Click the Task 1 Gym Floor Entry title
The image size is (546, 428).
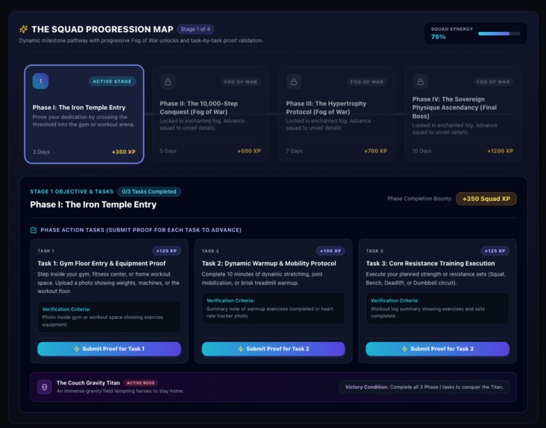coord(101,264)
